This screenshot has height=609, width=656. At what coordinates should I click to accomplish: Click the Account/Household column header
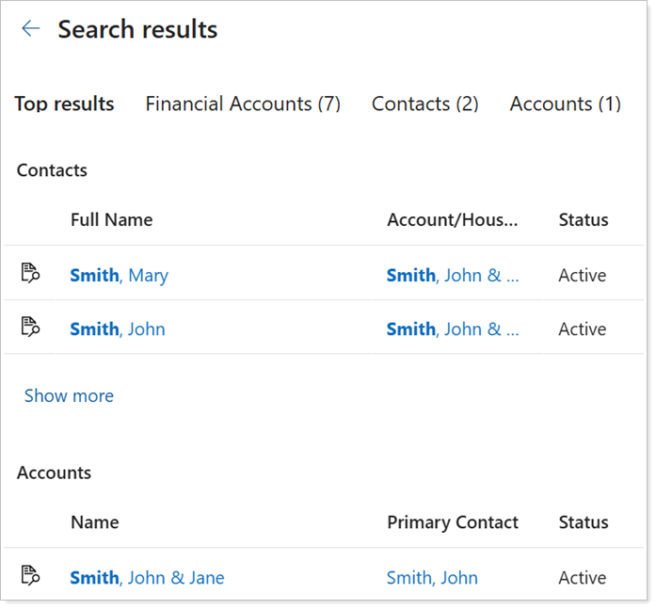coord(453,220)
